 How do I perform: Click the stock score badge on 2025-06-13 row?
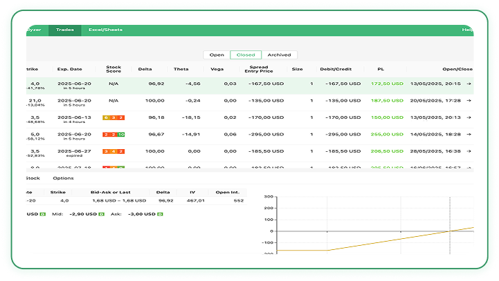click(114, 117)
